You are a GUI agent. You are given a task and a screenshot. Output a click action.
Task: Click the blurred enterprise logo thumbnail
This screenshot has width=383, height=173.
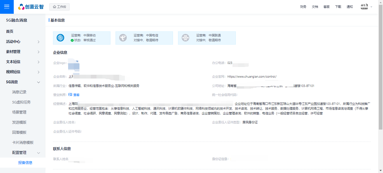tap(74, 65)
